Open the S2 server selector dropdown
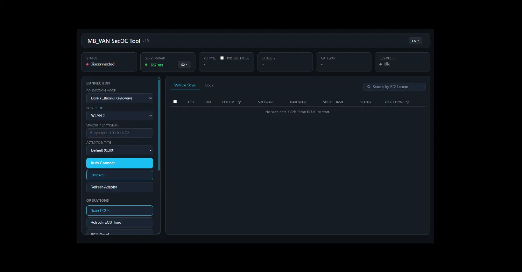522x272 pixels. click(184, 65)
